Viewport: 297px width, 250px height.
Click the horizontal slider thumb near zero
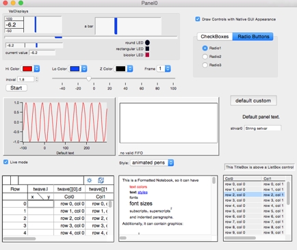coord(89,79)
